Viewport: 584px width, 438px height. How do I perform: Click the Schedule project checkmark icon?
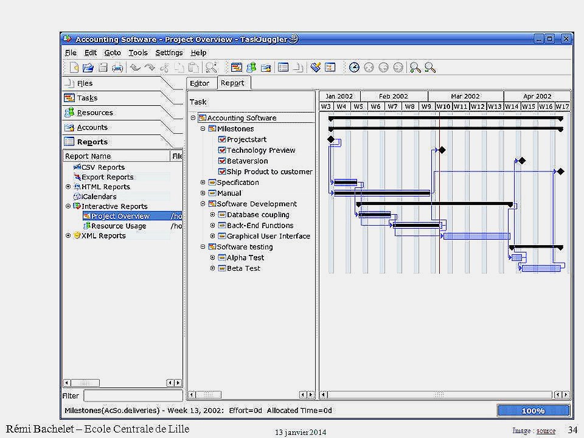[x=316, y=68]
